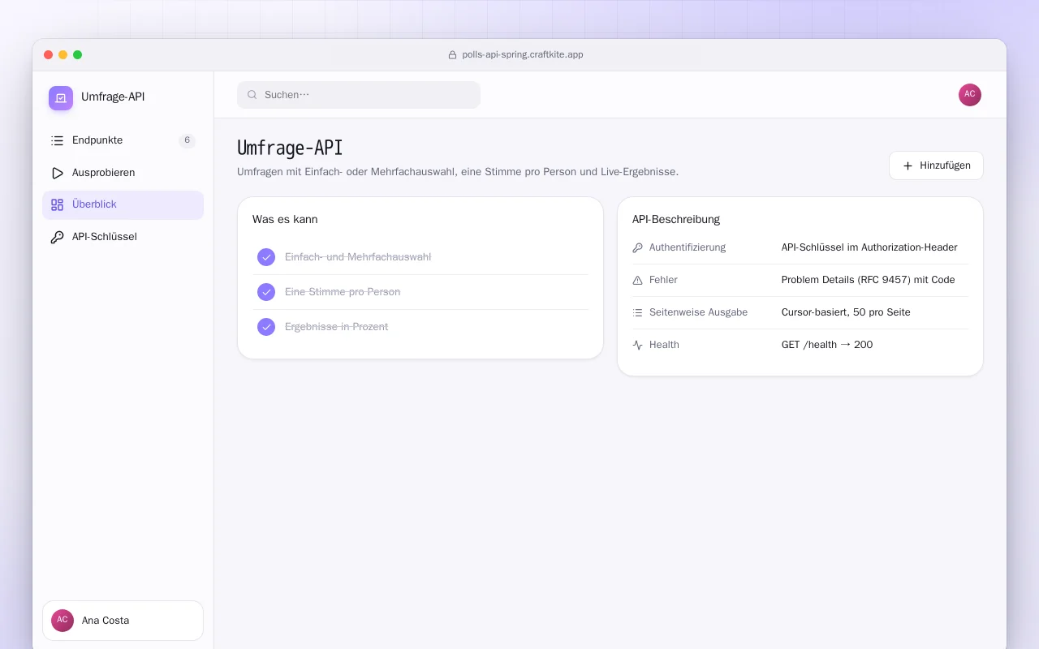Click Problem Details (RFC 9457) mit Code
The height and width of the screenshot is (649, 1039).
coord(868,280)
